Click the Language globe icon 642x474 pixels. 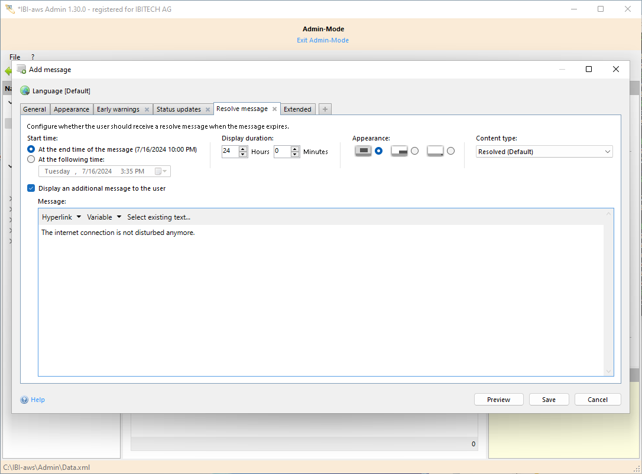(25, 91)
